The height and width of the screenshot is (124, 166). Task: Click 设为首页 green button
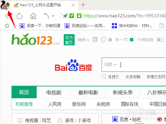coord(69,40)
